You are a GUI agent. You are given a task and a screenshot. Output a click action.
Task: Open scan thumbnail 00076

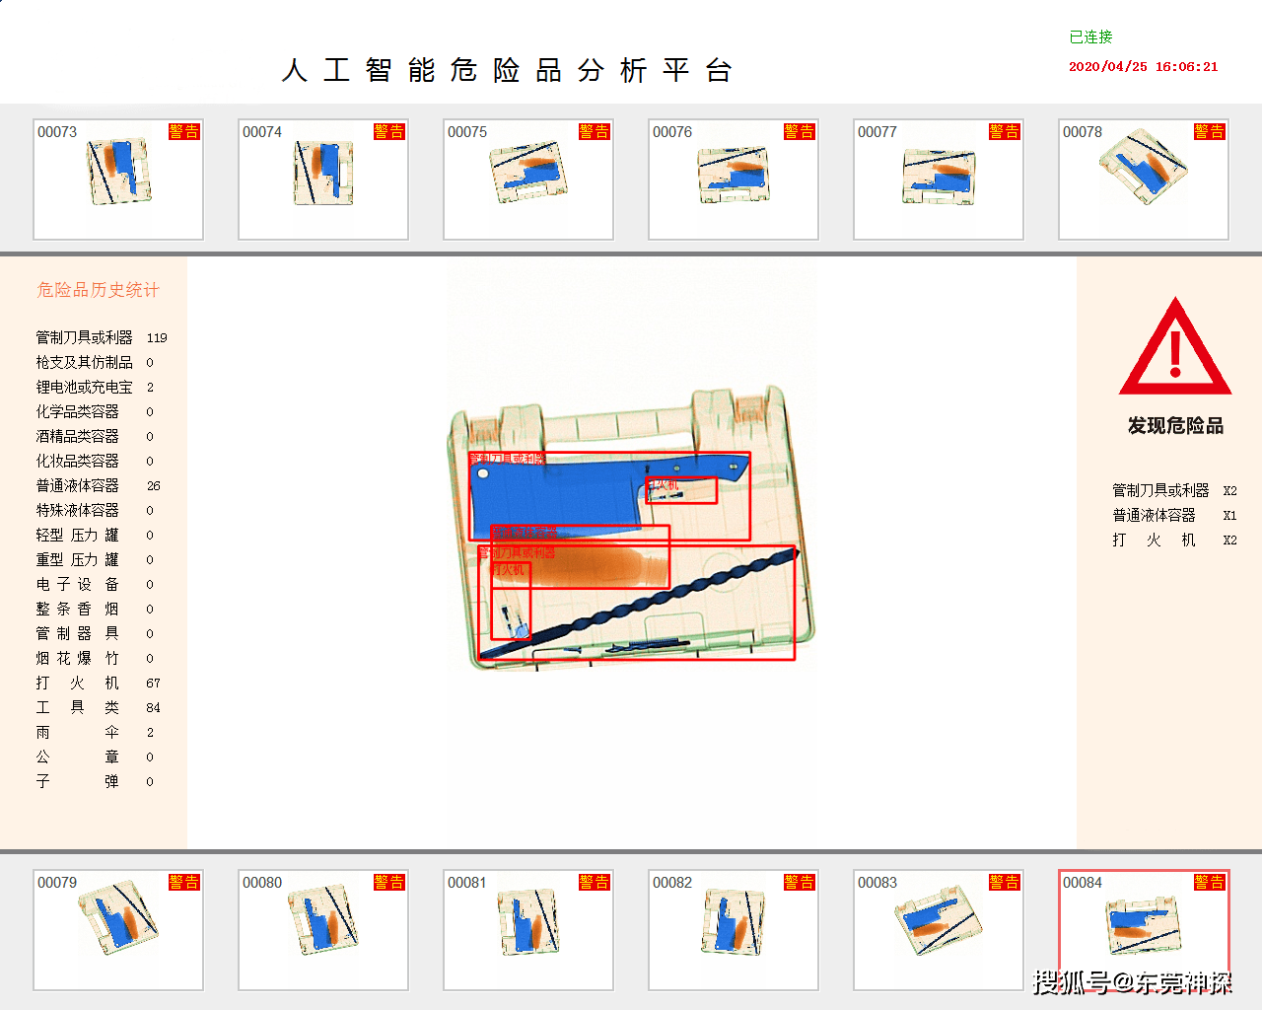[734, 180]
